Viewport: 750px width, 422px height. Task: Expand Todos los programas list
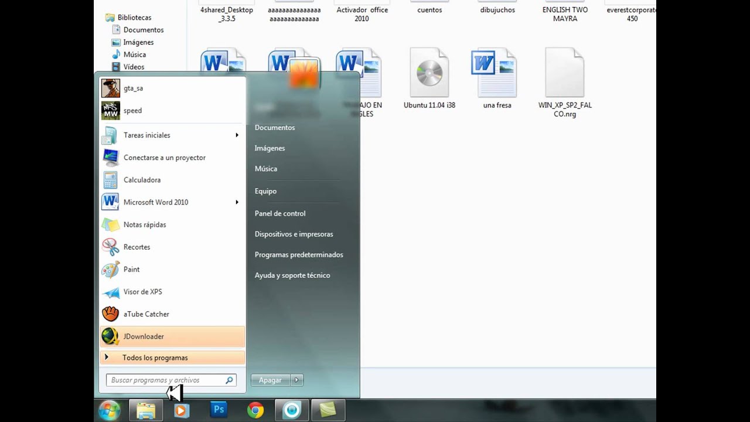(x=172, y=358)
